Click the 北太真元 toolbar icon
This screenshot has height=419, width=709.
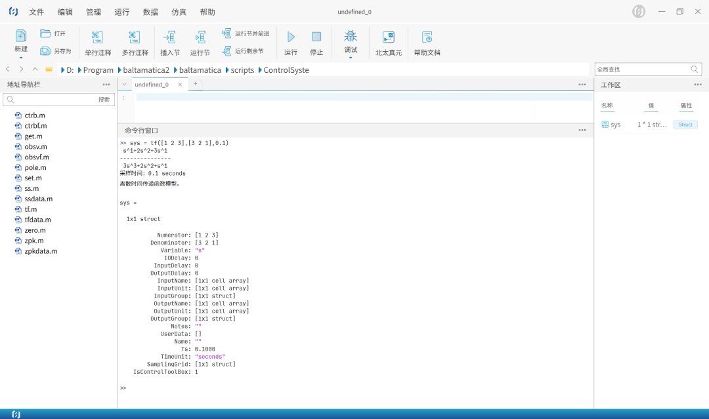(x=389, y=37)
